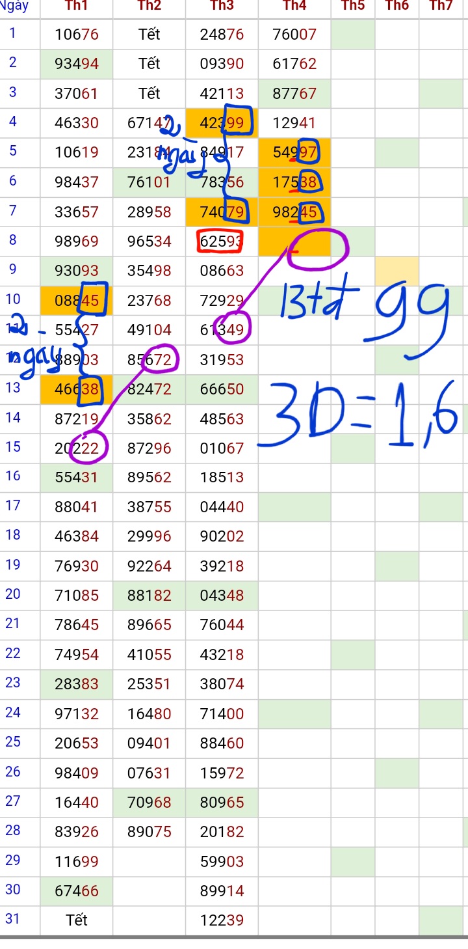This screenshot has width=468, height=949.
Task: Select the green cell showing 67466
Action: [x=77, y=891]
